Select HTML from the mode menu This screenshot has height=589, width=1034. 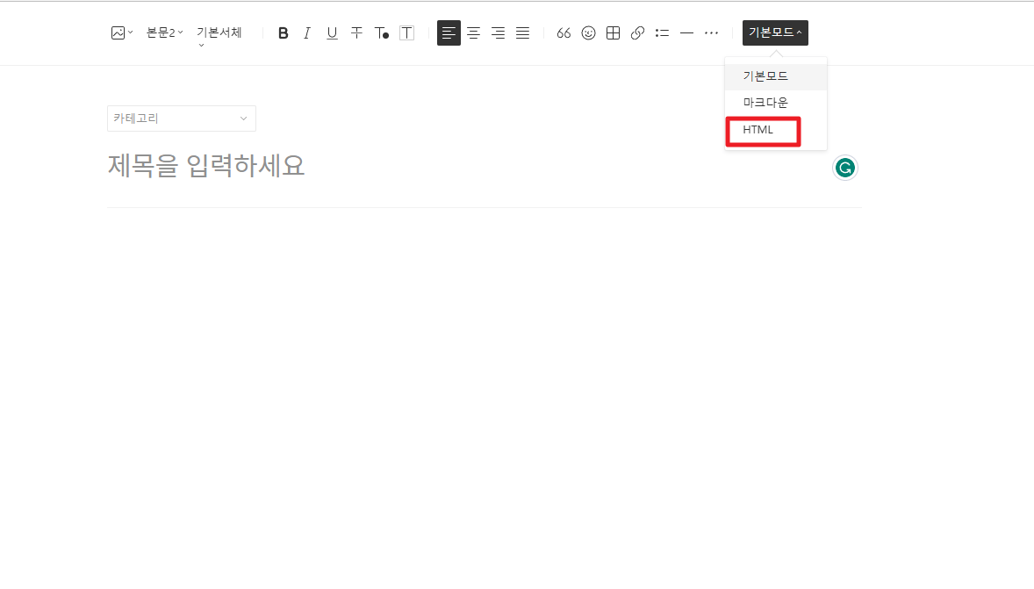[x=760, y=129]
